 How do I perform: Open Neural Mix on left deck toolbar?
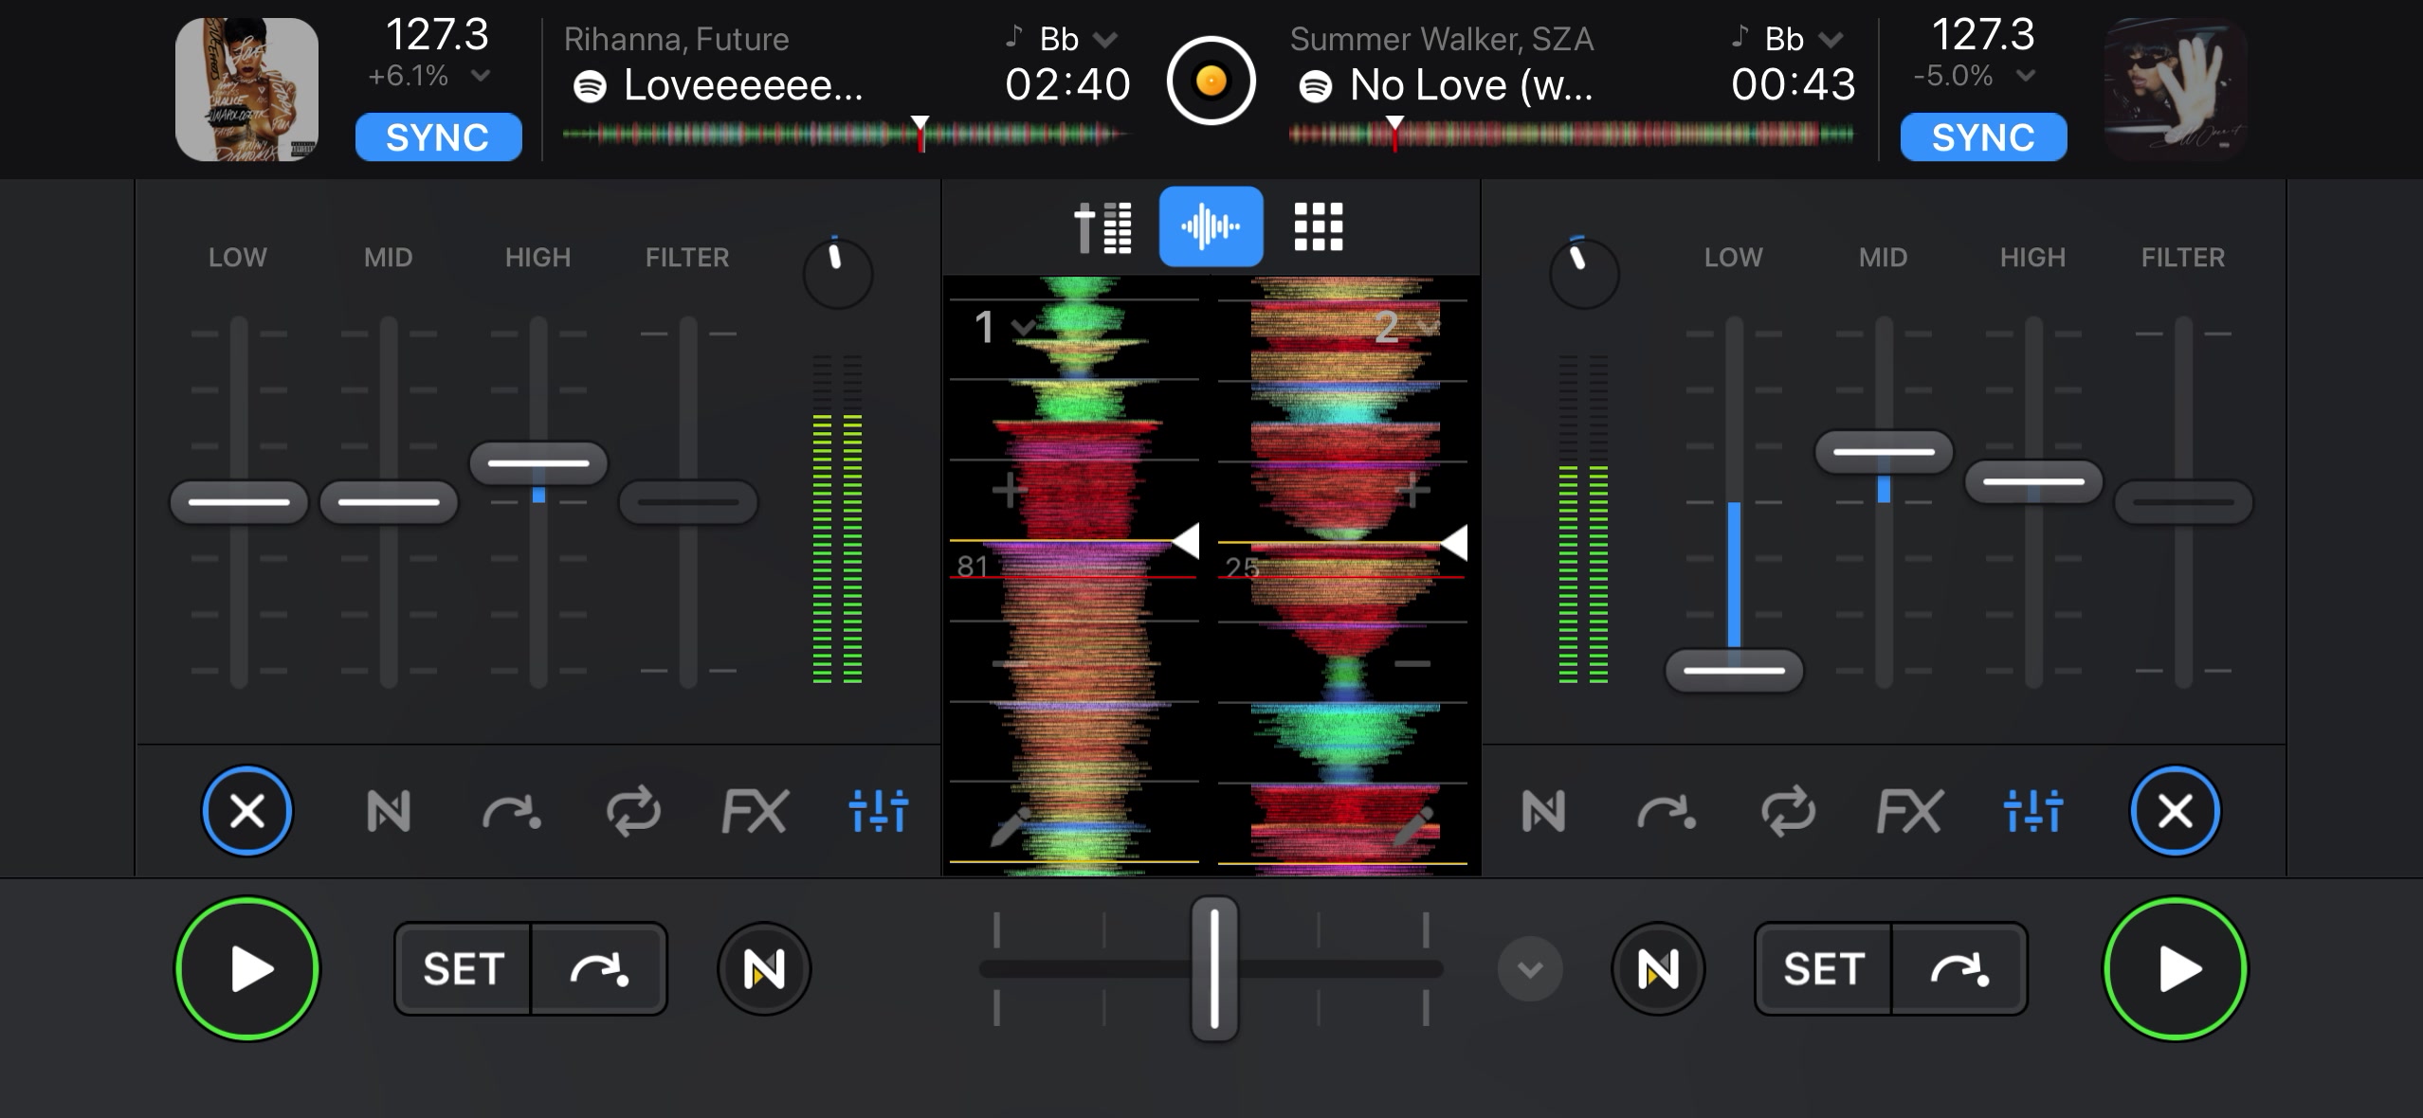(389, 812)
